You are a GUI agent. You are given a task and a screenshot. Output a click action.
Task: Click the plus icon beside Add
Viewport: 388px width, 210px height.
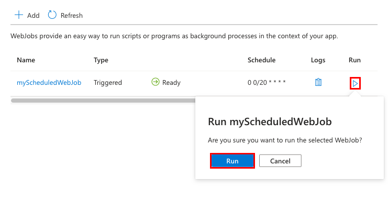click(19, 15)
